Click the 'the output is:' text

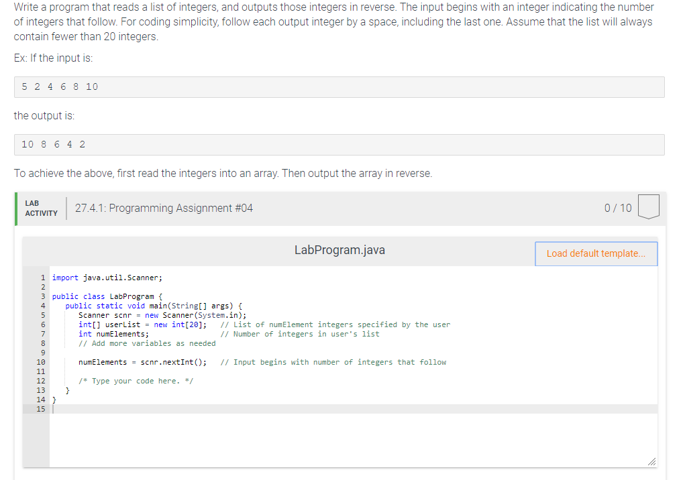point(44,116)
